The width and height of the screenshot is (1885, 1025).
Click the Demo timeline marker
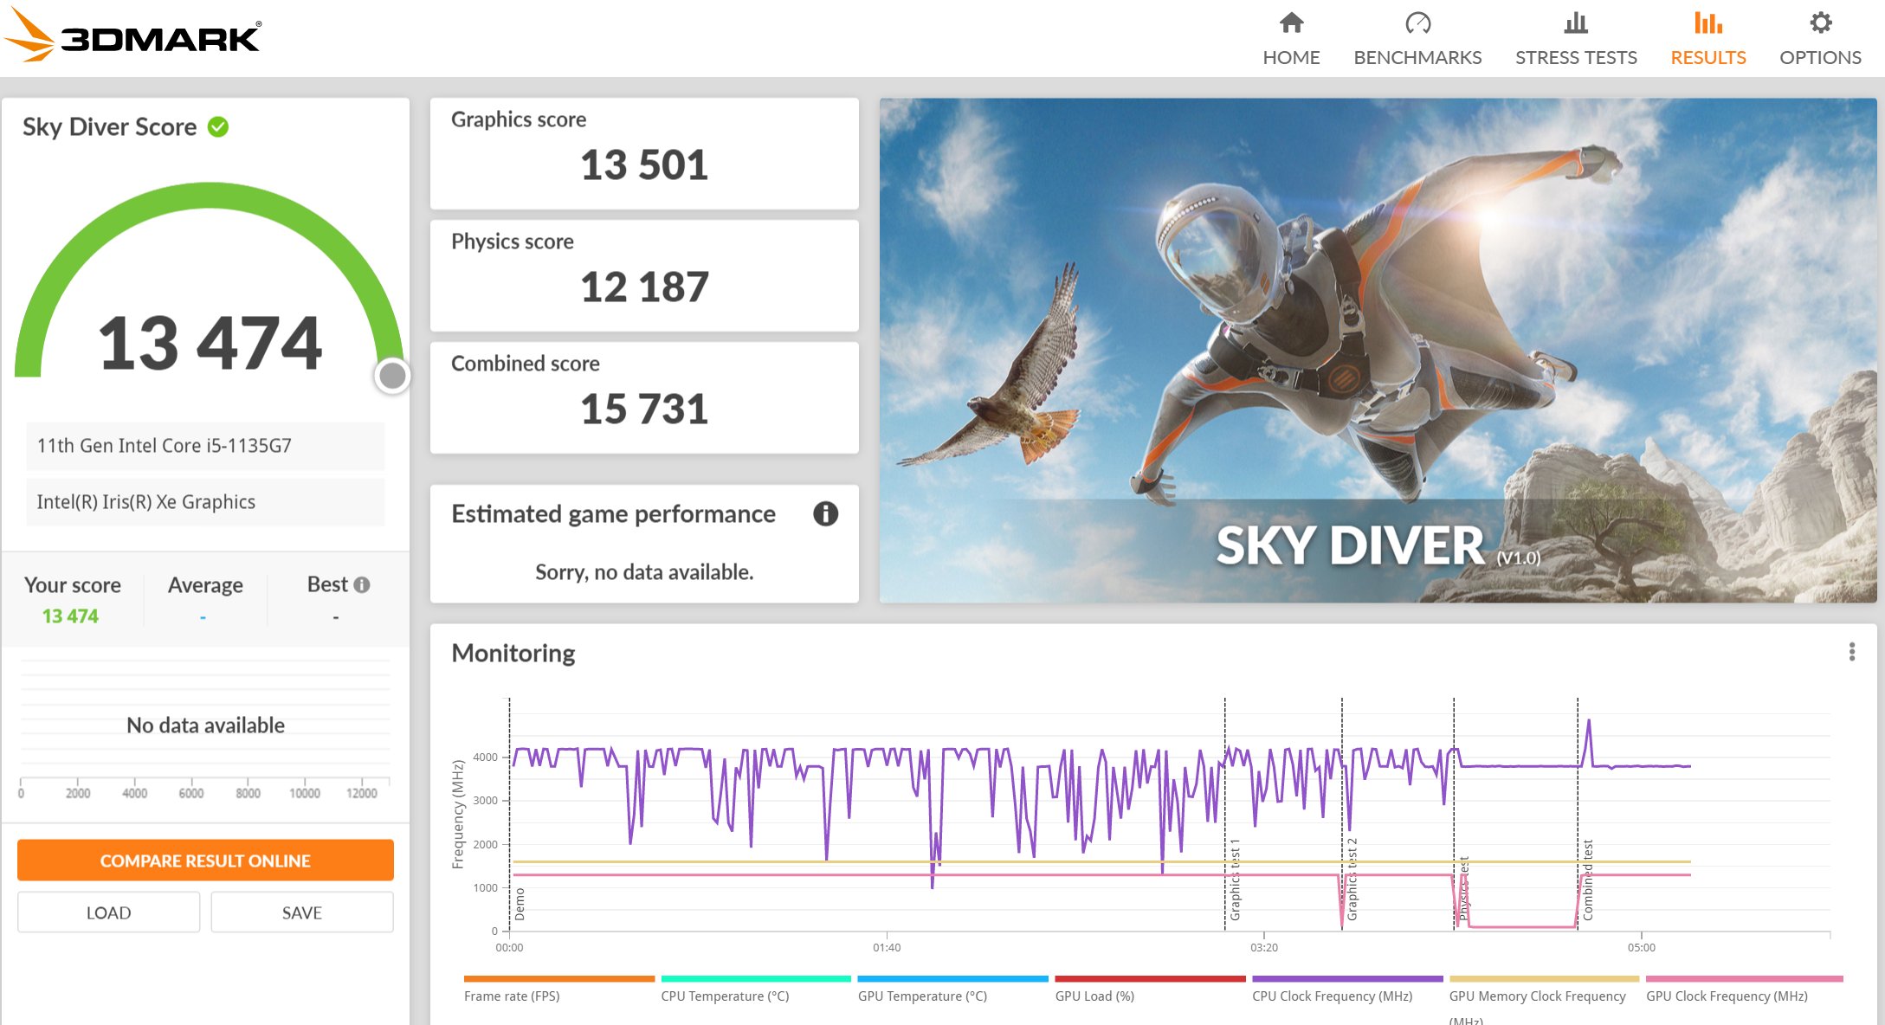click(520, 904)
